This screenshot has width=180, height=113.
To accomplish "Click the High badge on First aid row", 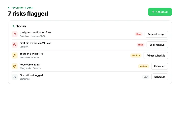I will click(x=140, y=45).
